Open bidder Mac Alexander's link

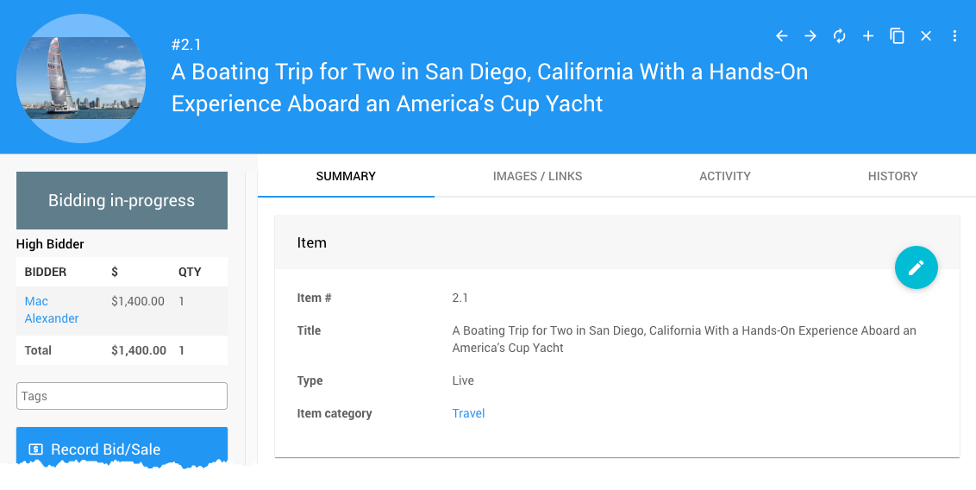51,310
